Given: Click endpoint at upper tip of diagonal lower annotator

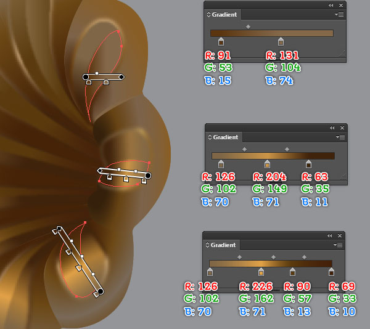Looking at the screenshot, I should click(x=59, y=228).
